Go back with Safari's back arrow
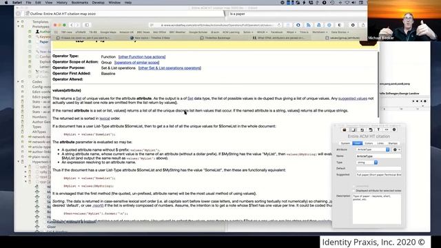Viewport: 441px width, 248px height. pyautogui.click(x=72, y=25)
